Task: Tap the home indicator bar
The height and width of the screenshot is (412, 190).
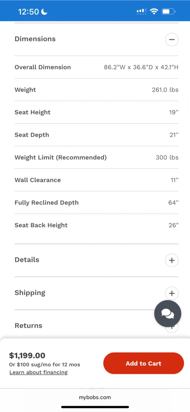Action: [x=95, y=407]
